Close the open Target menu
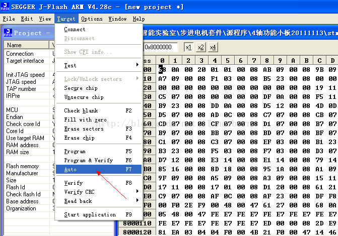This screenshot has height=236, width=338. tap(66, 19)
